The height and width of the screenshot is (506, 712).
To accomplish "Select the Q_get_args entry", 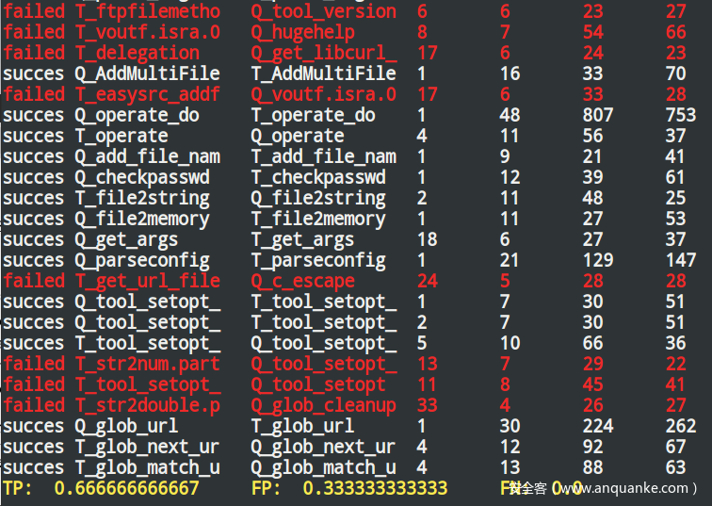I will 127,240.
